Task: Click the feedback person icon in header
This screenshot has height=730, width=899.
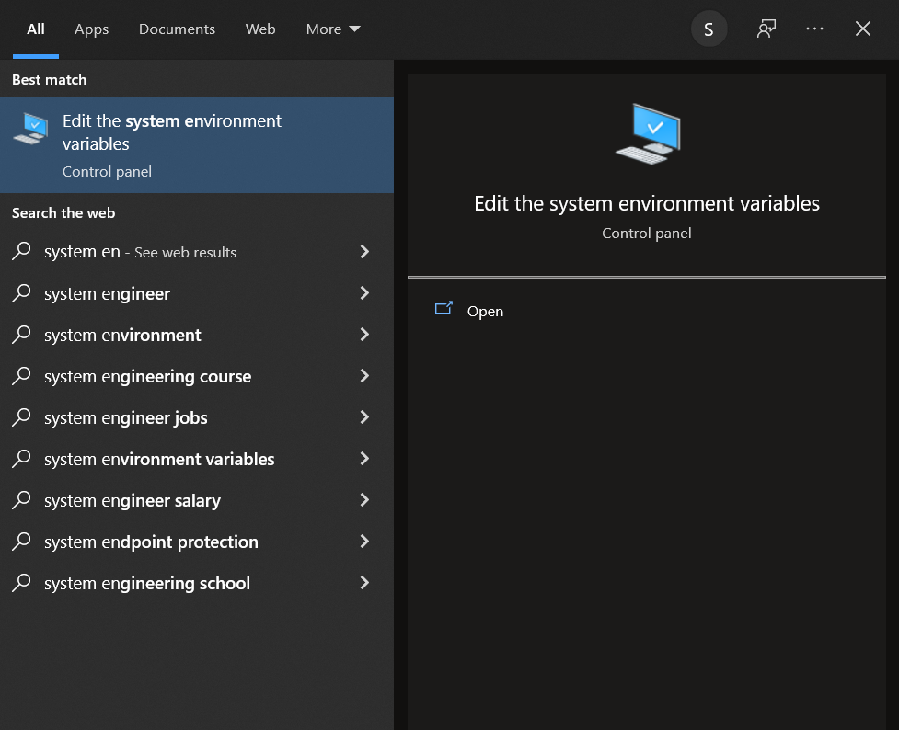Action: tap(766, 29)
